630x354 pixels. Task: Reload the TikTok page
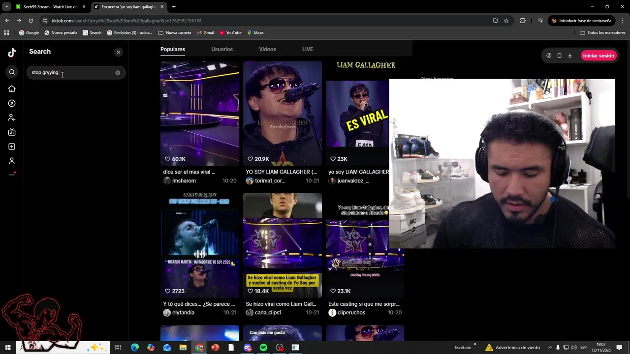pyautogui.click(x=31, y=21)
